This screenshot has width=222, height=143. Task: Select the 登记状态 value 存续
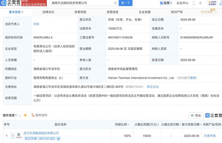click(125, 20)
